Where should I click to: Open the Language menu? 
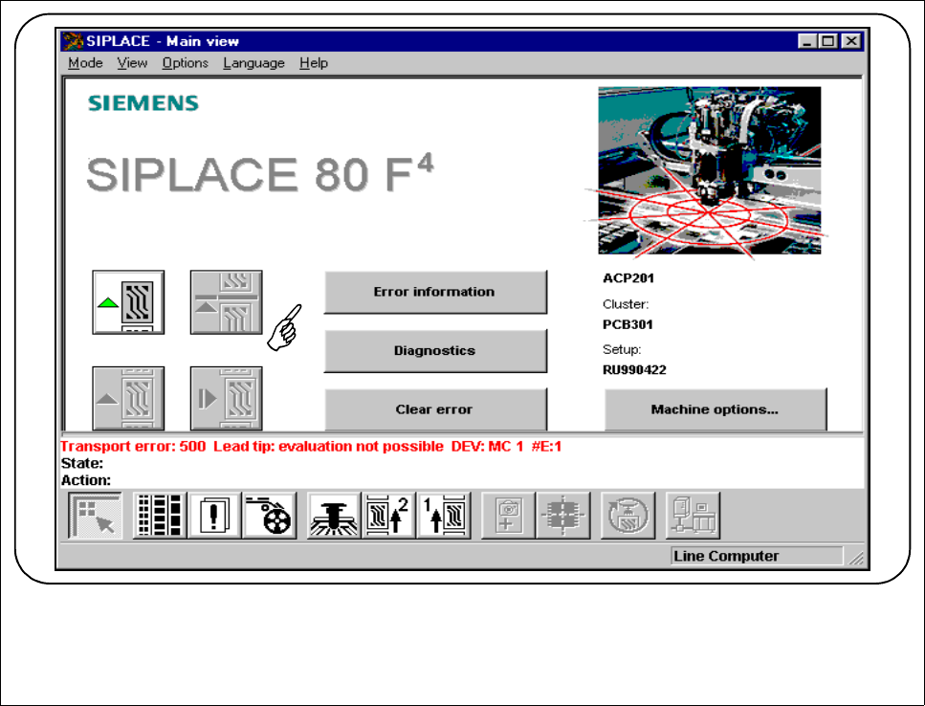pos(253,63)
